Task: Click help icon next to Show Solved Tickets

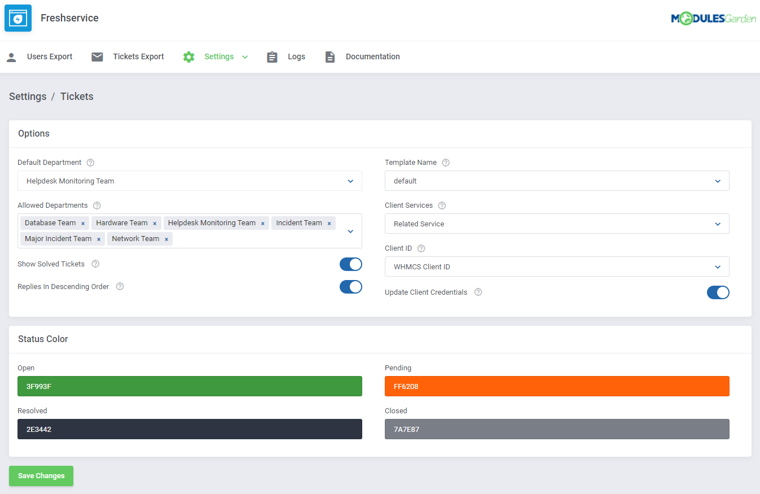Action: (x=95, y=264)
